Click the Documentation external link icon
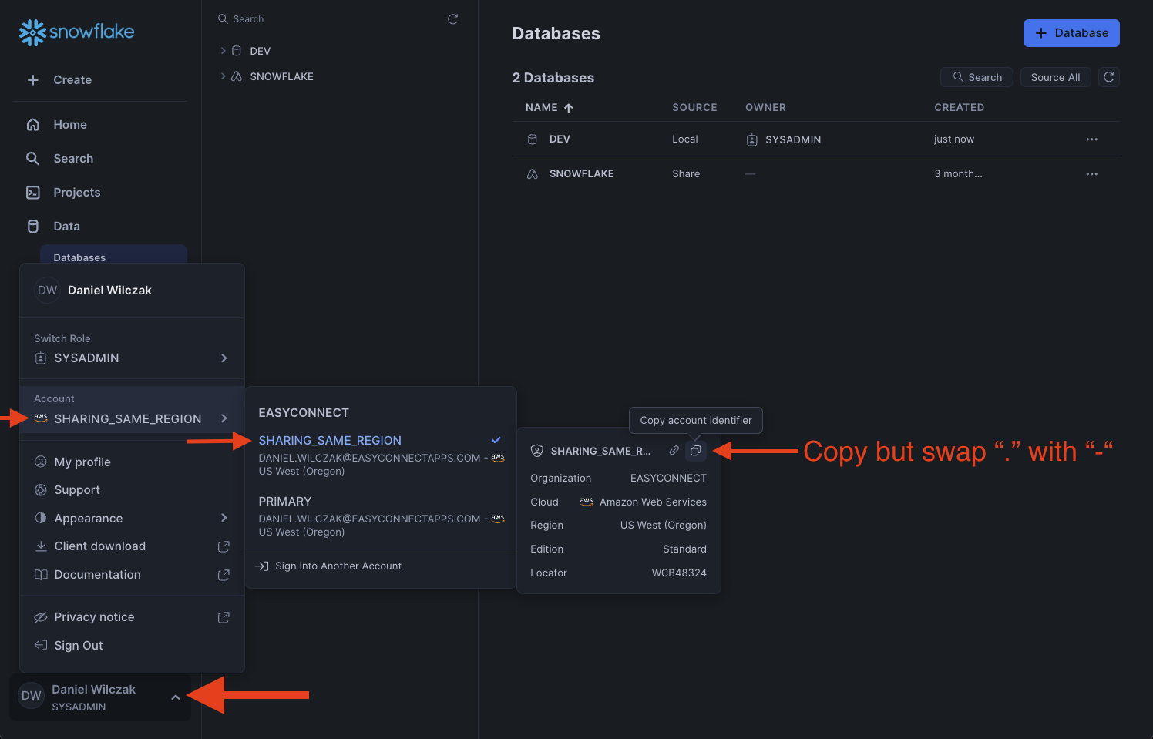1153x739 pixels. click(x=224, y=575)
